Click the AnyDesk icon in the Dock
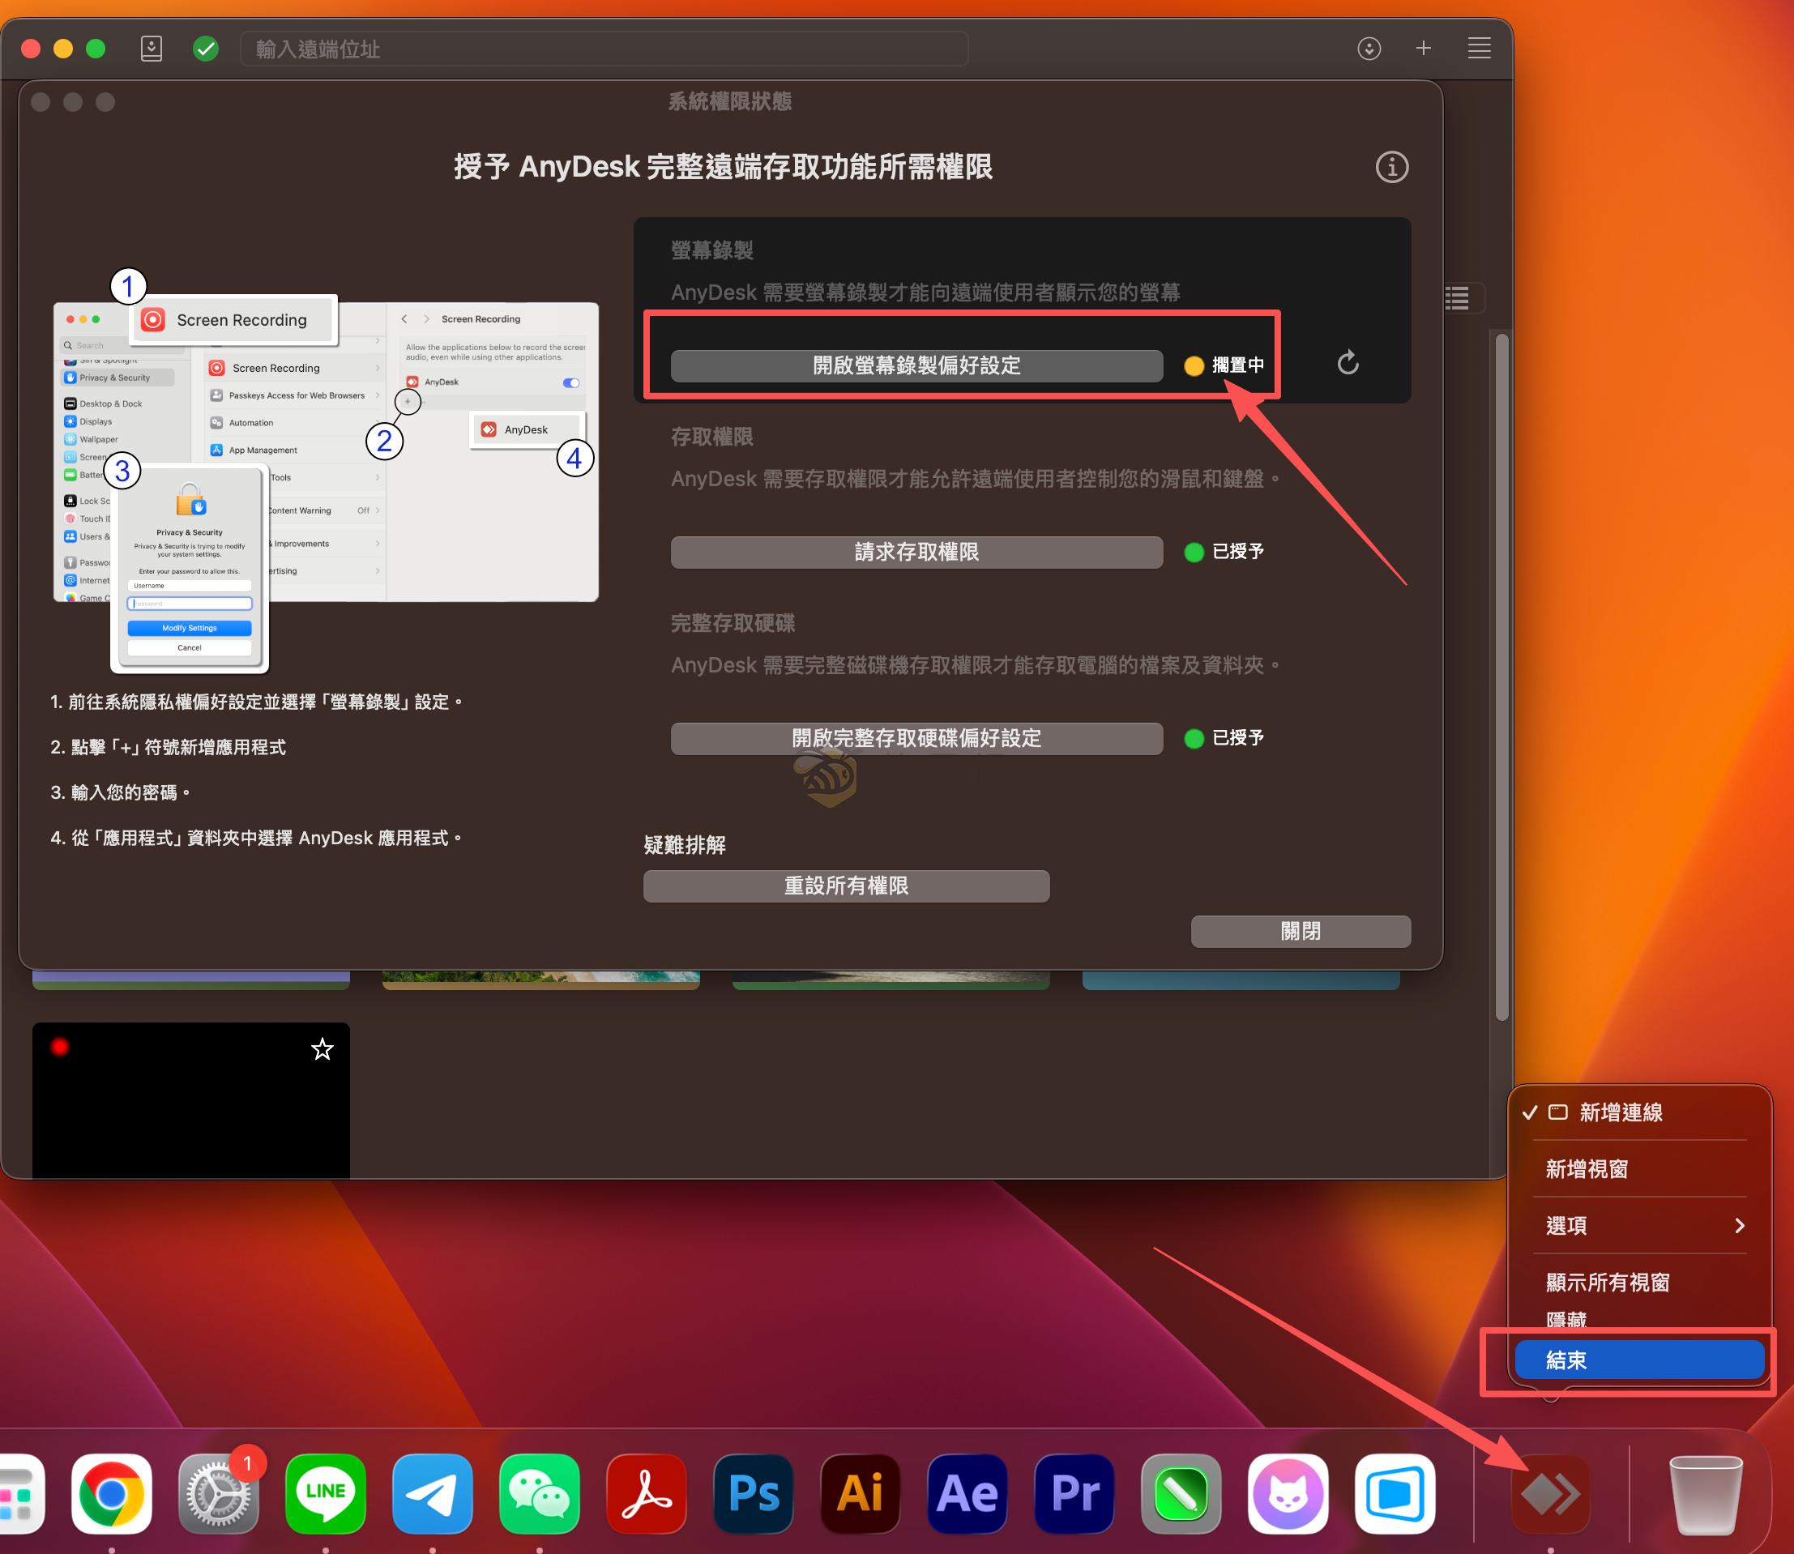This screenshot has width=1794, height=1554. [x=1550, y=1494]
